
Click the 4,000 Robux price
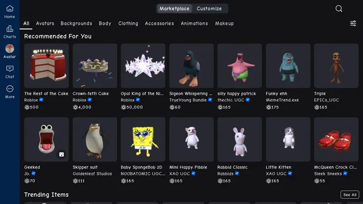82,107
